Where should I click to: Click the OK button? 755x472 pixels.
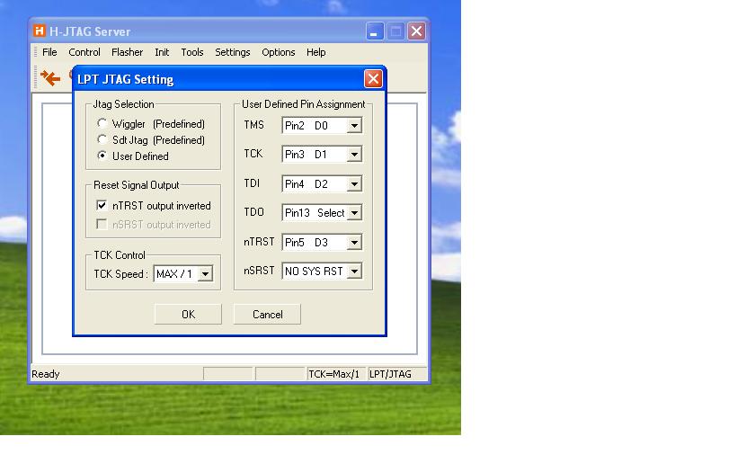point(188,314)
